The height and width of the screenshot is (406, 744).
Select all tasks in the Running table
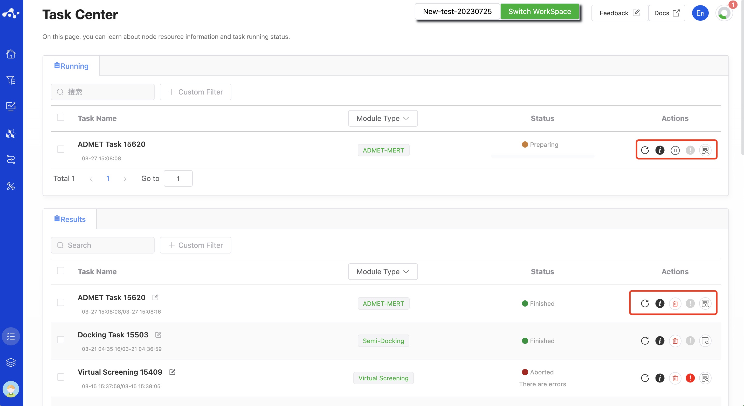61,117
